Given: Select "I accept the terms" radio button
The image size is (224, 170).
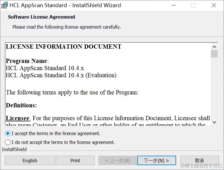Looking at the screenshot, I should click(x=8, y=134).
